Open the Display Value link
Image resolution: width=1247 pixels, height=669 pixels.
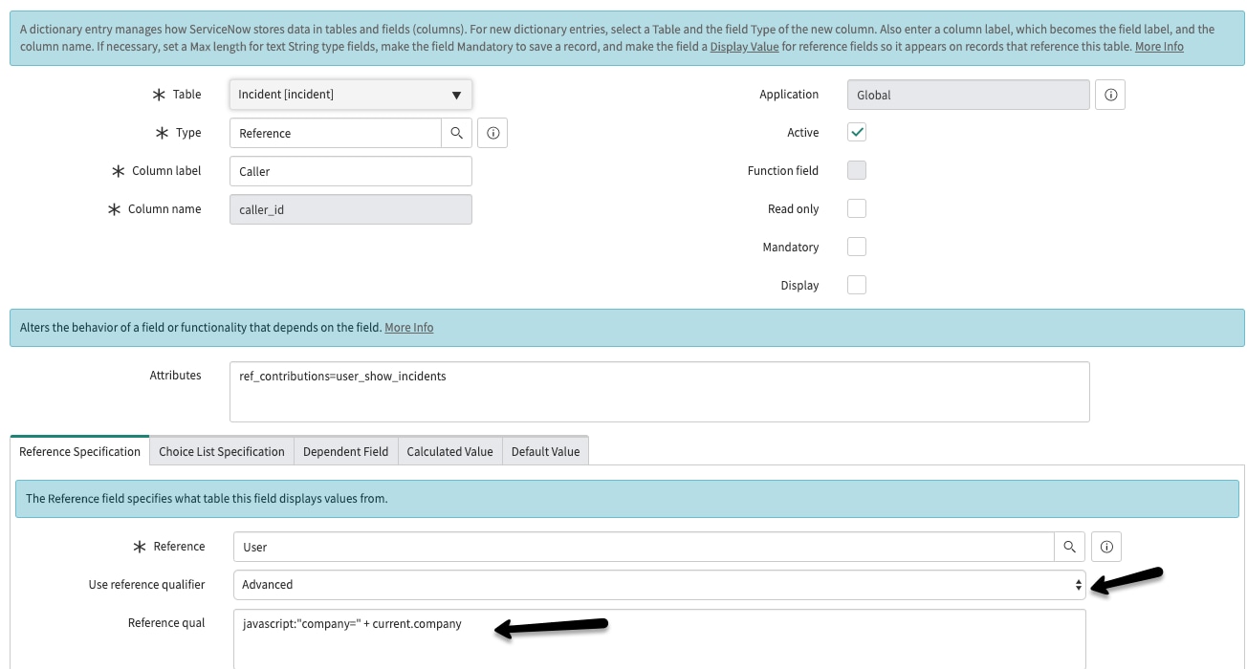(x=744, y=46)
